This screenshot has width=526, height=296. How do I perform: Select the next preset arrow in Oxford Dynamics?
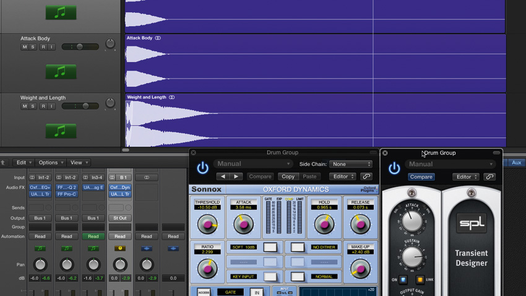tap(236, 176)
